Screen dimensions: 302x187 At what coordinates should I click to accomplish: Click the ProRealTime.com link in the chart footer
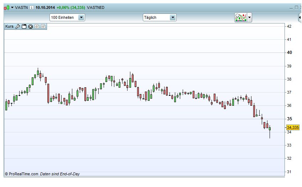(x=23, y=174)
